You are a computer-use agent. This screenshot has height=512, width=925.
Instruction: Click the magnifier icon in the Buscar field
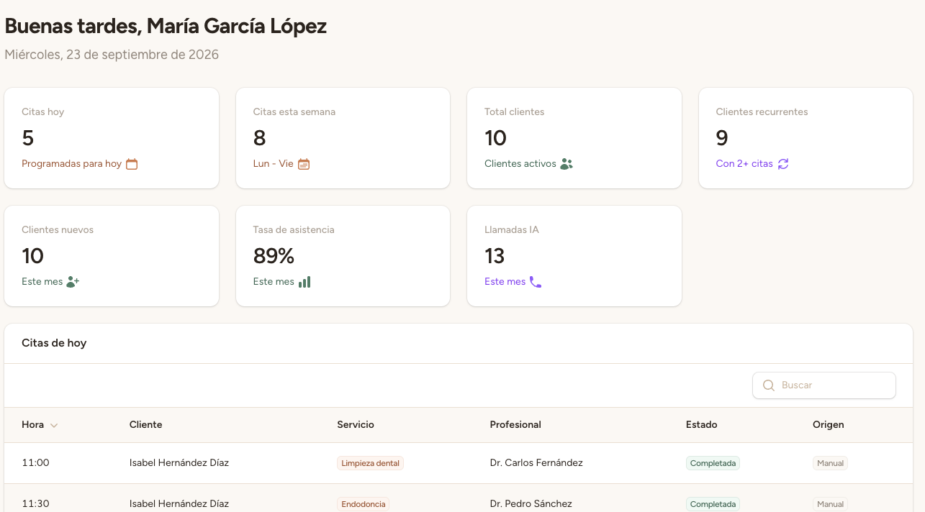point(768,385)
